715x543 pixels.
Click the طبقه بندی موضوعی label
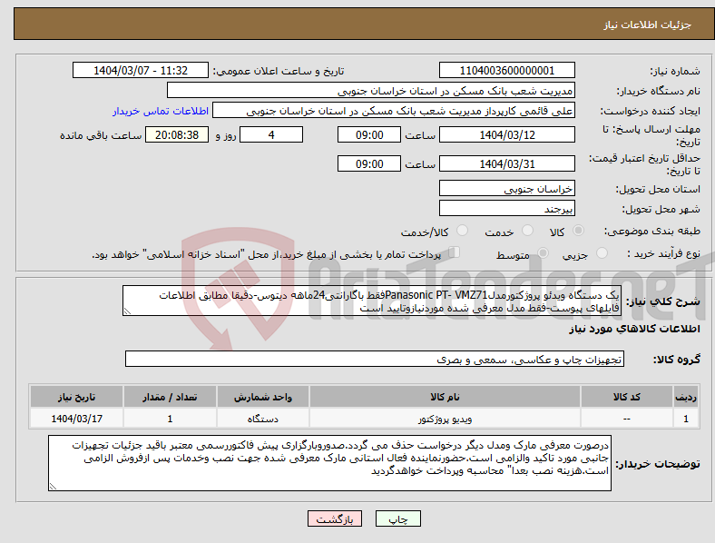(652, 231)
